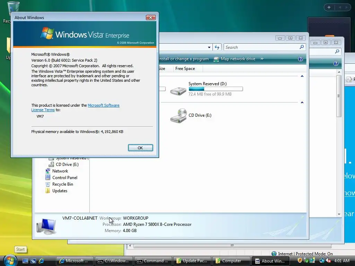Click OK in the About Windows dialog

coord(140,148)
